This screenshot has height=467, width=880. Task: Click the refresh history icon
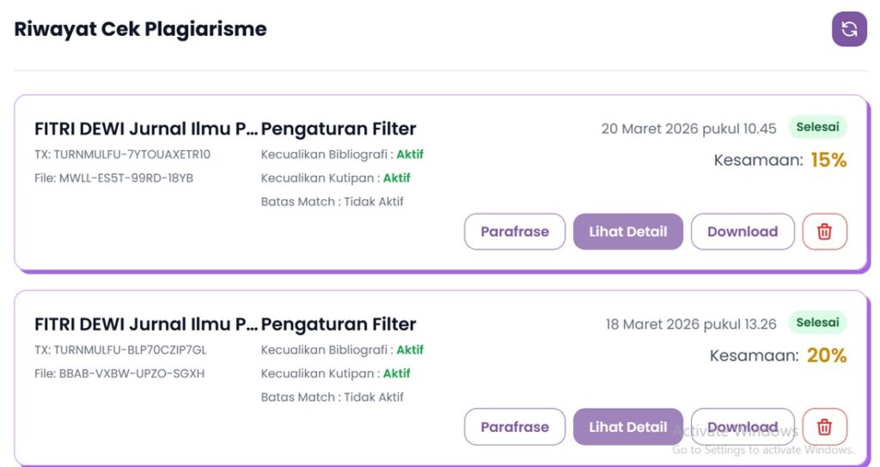point(849,29)
